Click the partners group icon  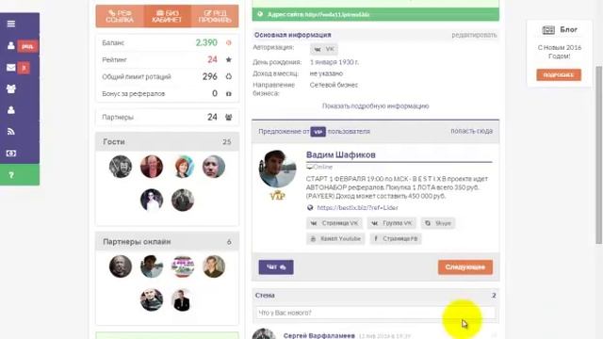click(229, 117)
